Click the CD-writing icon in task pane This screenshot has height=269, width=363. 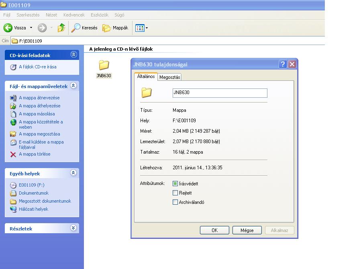[13, 67]
